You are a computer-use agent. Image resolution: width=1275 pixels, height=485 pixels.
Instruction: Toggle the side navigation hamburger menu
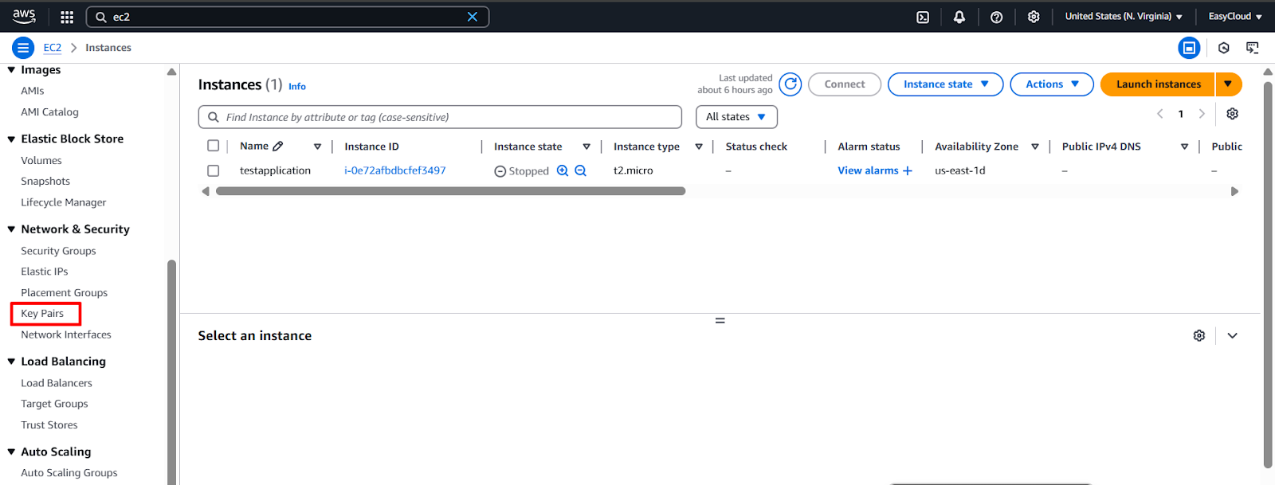23,48
